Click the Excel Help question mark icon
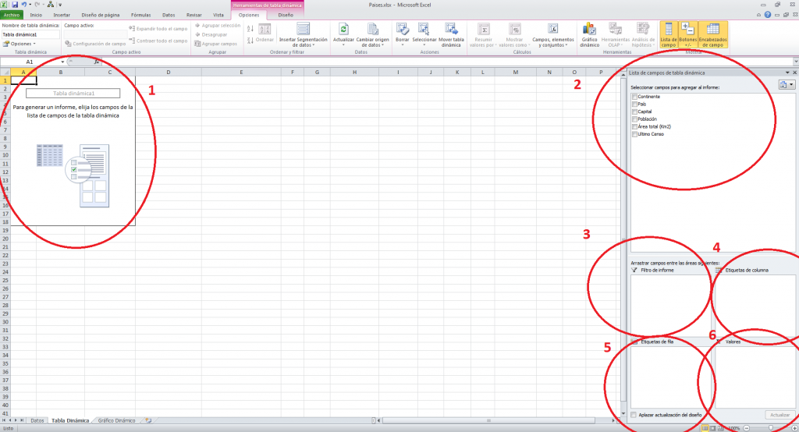Viewport: 799px width, 432px height. [x=768, y=15]
